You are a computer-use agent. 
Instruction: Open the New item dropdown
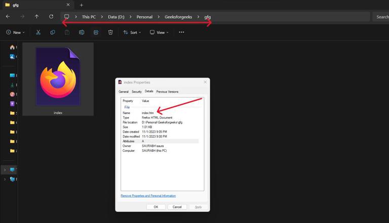(15, 32)
